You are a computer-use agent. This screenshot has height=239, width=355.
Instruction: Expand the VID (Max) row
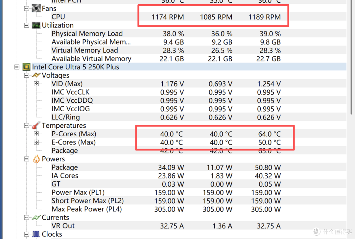click(36, 84)
